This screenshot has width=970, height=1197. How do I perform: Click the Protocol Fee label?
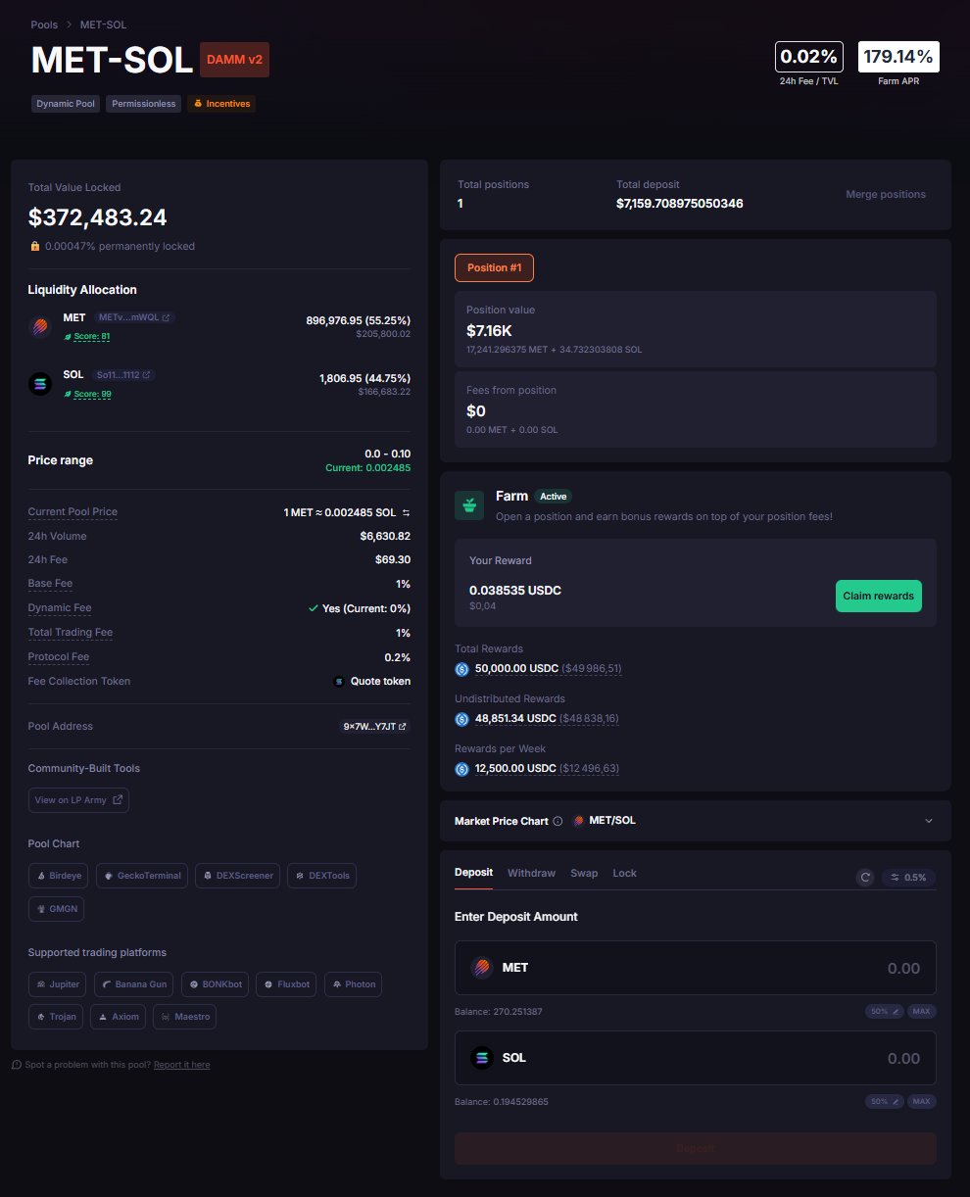(x=59, y=657)
